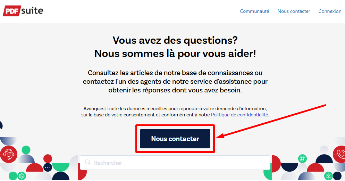Screen dimensions: 345x181
Task: Click the magnifying glass search icon
Action: tap(88, 163)
